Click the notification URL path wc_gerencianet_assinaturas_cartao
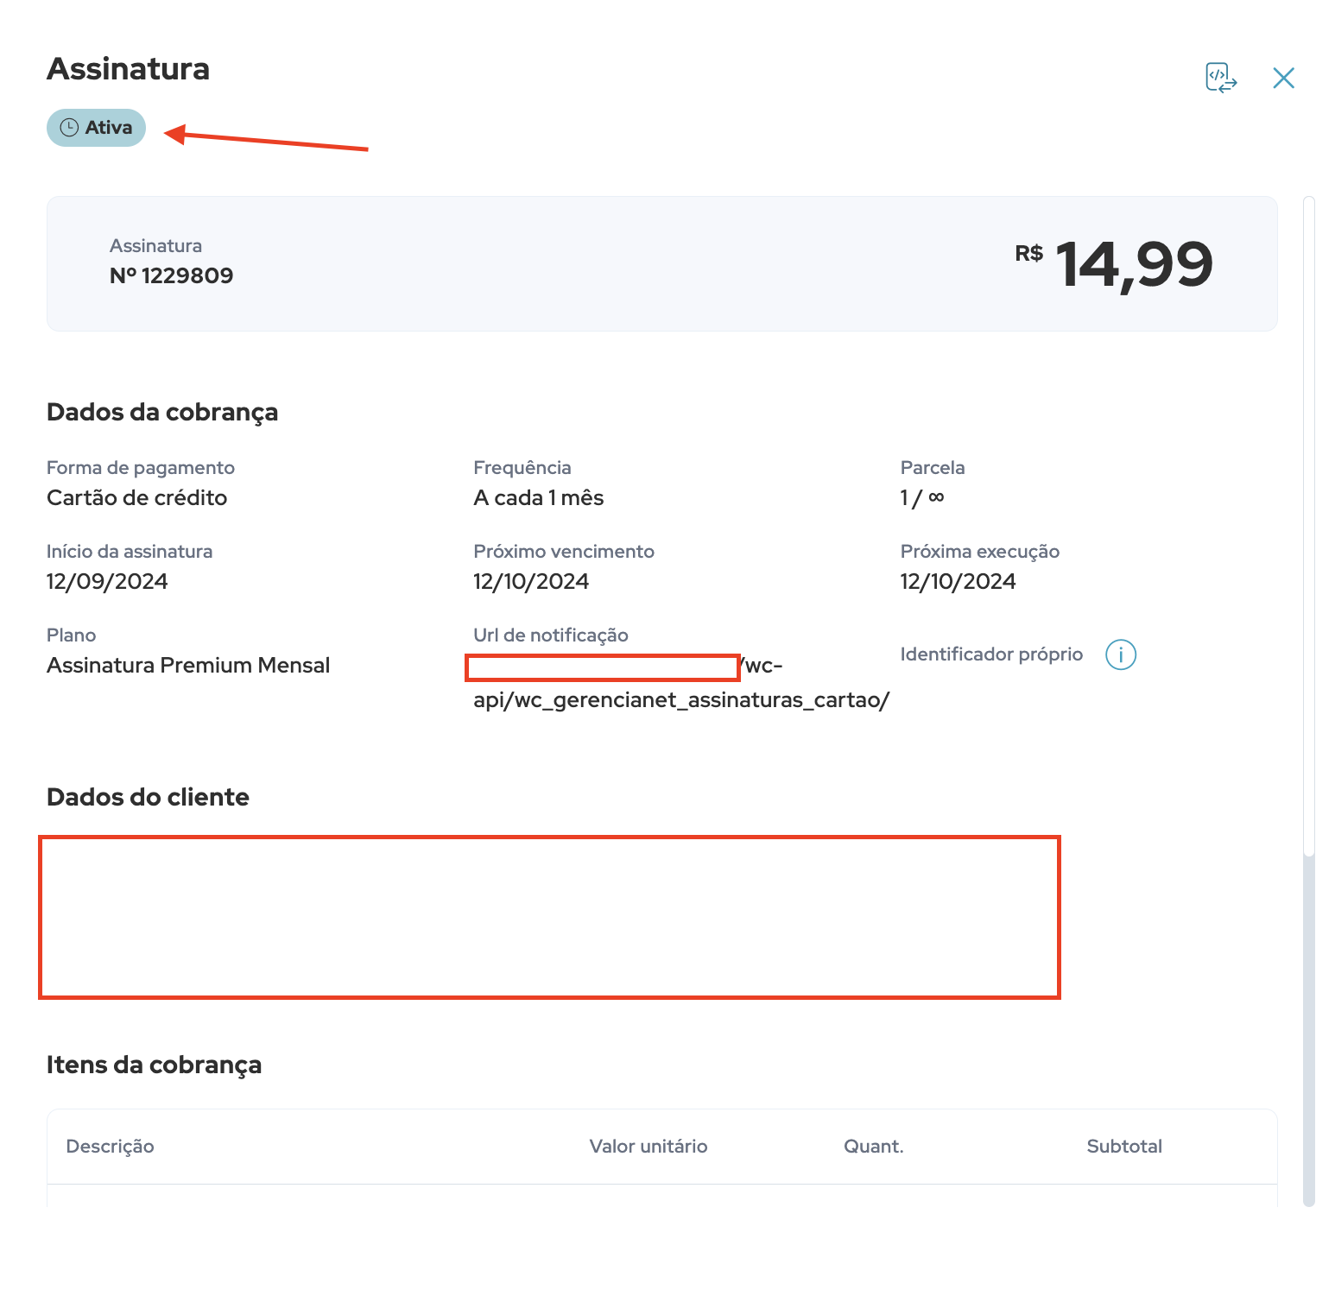The width and height of the screenshot is (1335, 1302). (681, 700)
